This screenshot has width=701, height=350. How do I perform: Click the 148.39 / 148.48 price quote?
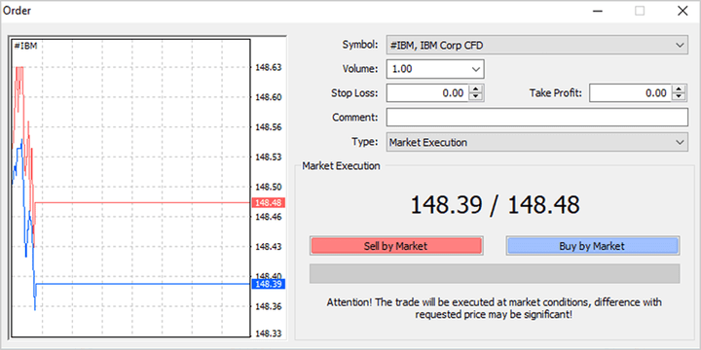[495, 205]
